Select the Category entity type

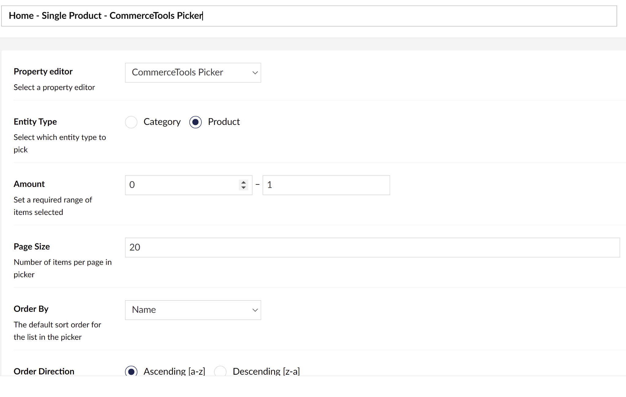(131, 122)
